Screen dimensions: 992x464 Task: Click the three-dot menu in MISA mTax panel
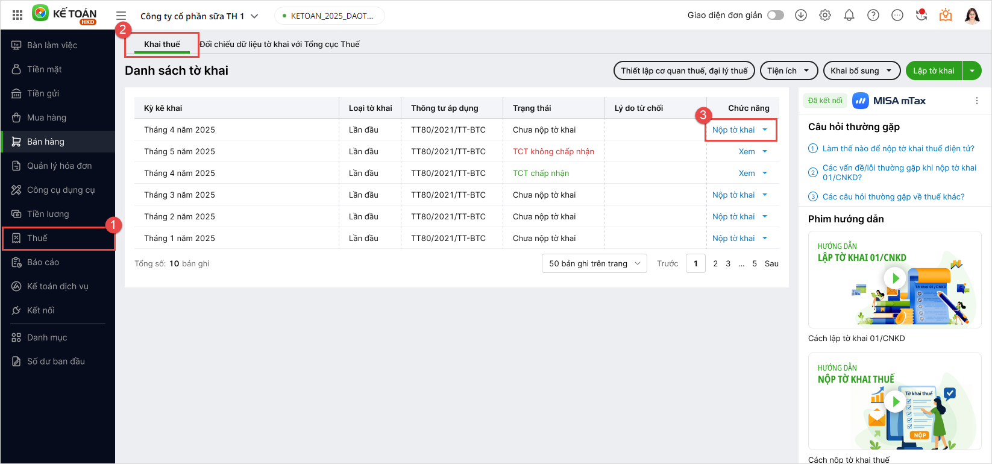click(977, 101)
